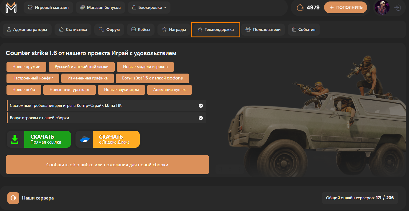Click the Новые звуки игры tag

click(121, 90)
